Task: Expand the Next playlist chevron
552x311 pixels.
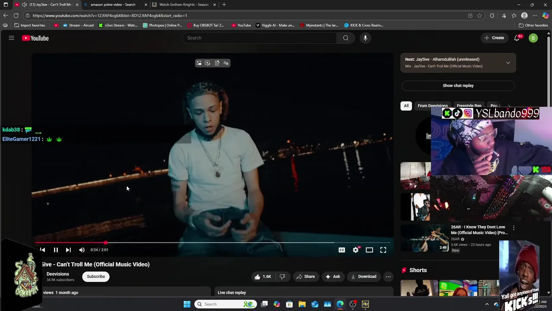Action: tap(508, 63)
